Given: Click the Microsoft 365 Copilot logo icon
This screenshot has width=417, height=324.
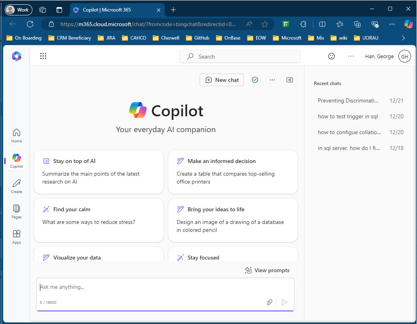Looking at the screenshot, I should (x=17, y=56).
